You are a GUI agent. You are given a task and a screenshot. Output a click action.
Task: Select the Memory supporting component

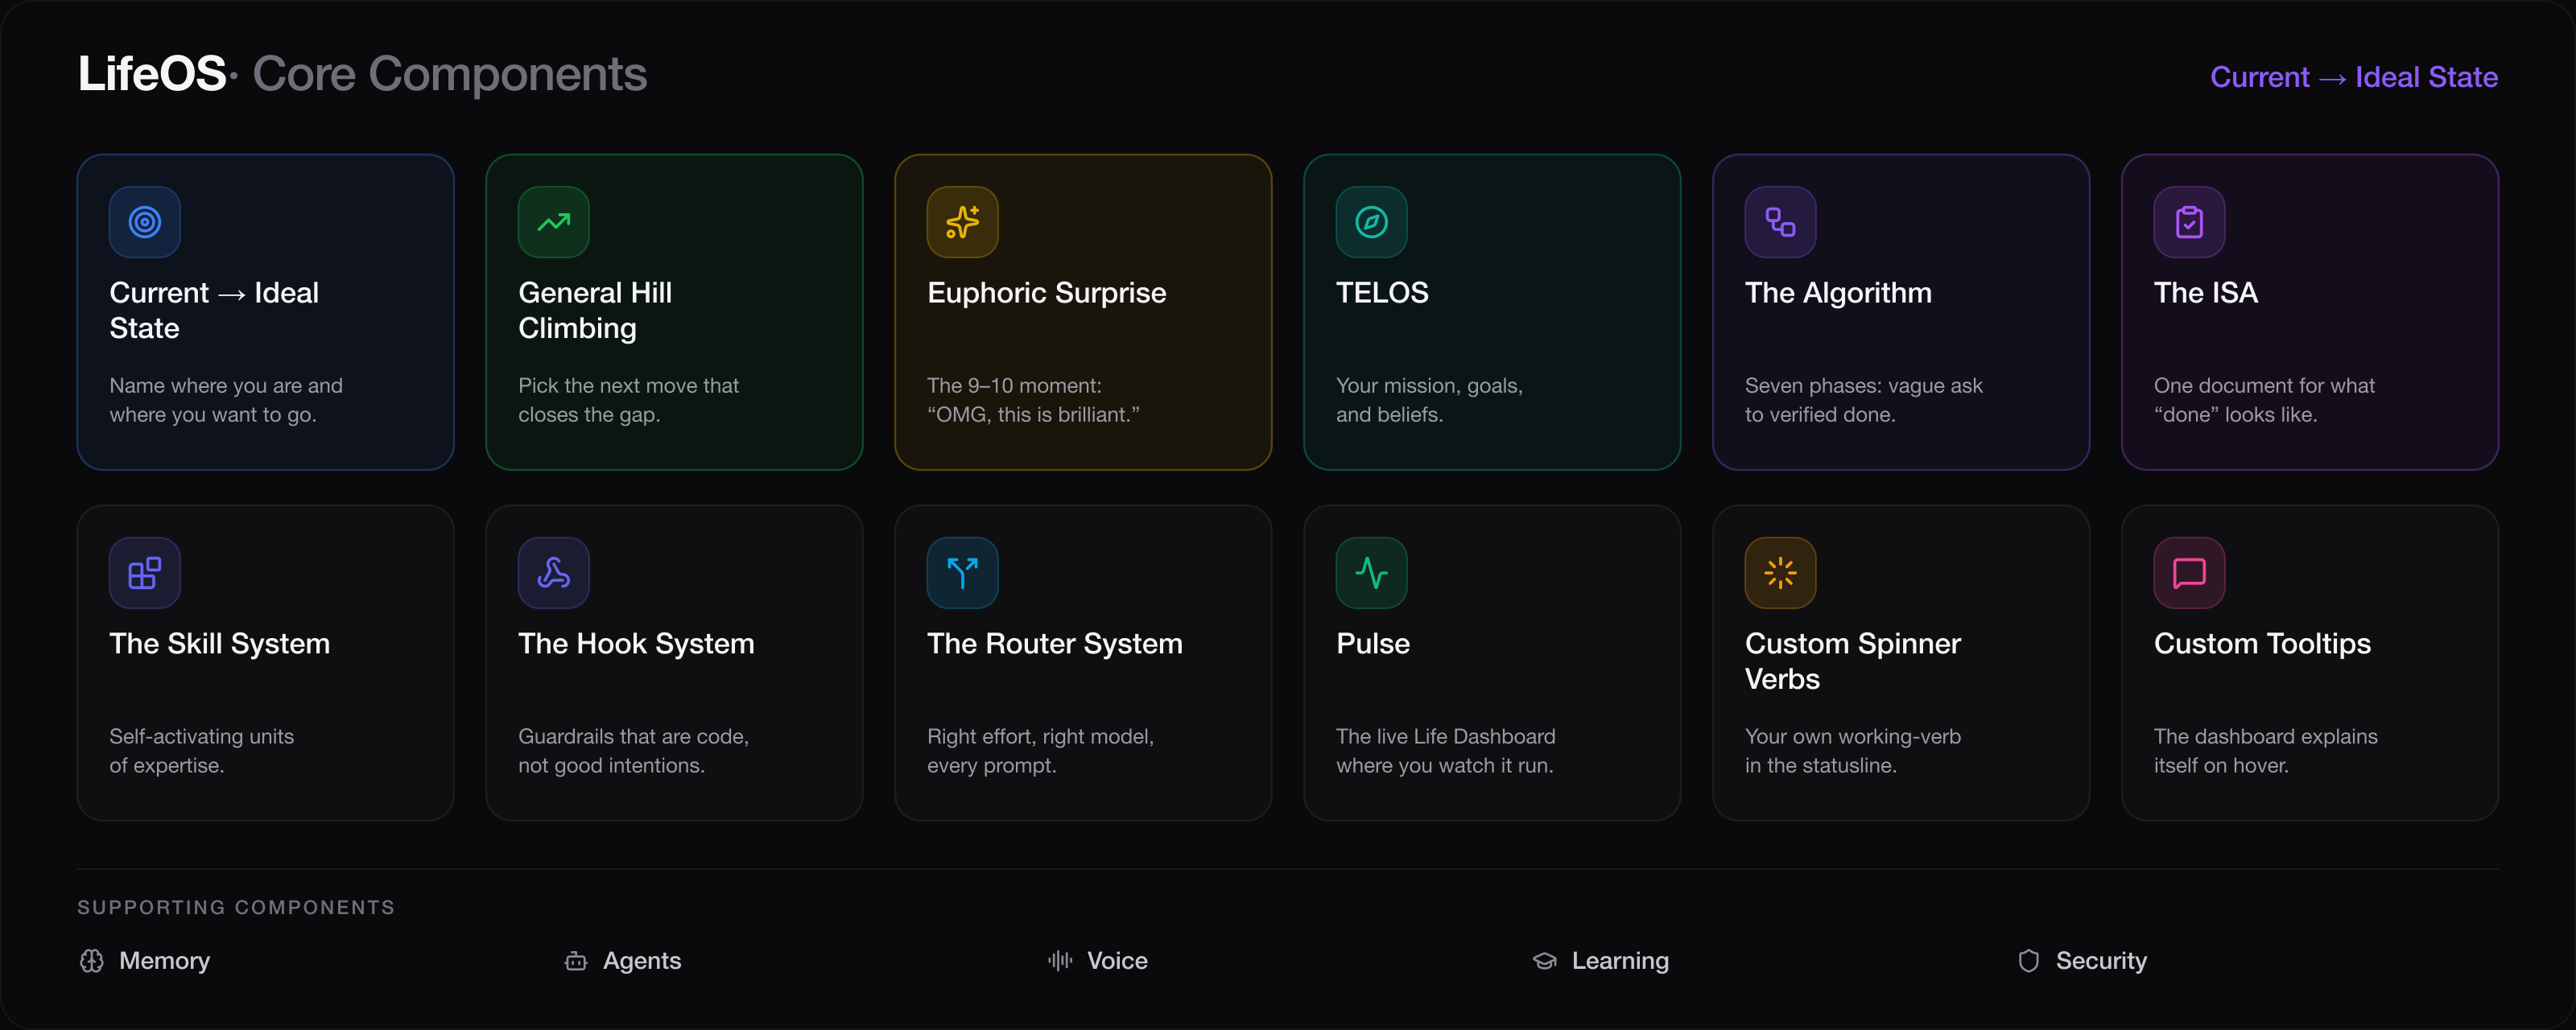coord(145,961)
